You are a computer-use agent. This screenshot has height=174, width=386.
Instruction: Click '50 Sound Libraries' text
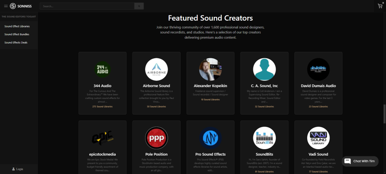click(x=156, y=107)
